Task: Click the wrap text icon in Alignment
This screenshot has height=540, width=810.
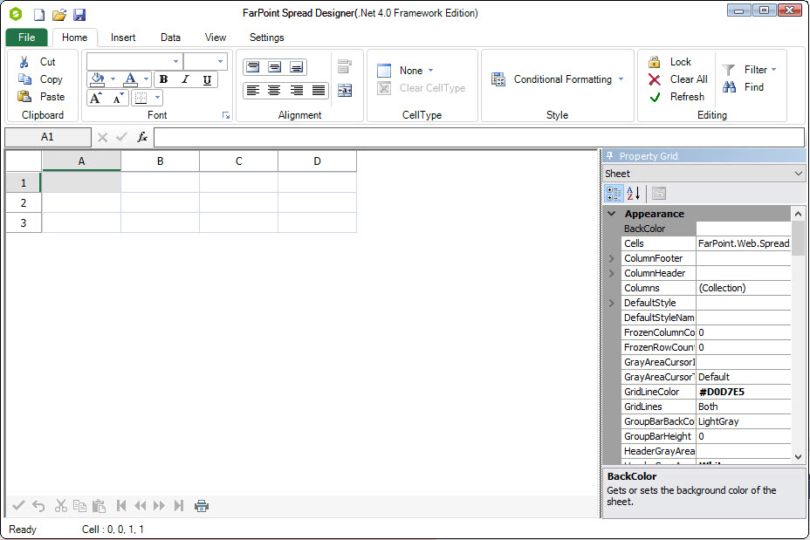Action: tap(345, 66)
